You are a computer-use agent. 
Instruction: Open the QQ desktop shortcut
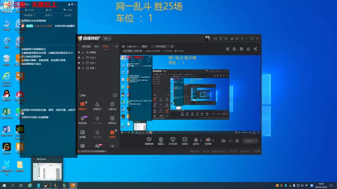pos(7,96)
